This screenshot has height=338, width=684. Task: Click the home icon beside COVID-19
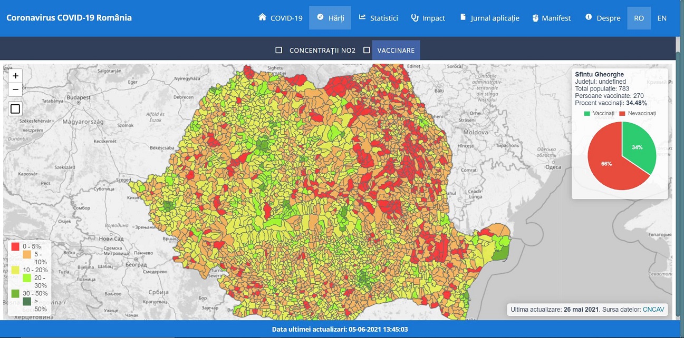click(262, 17)
